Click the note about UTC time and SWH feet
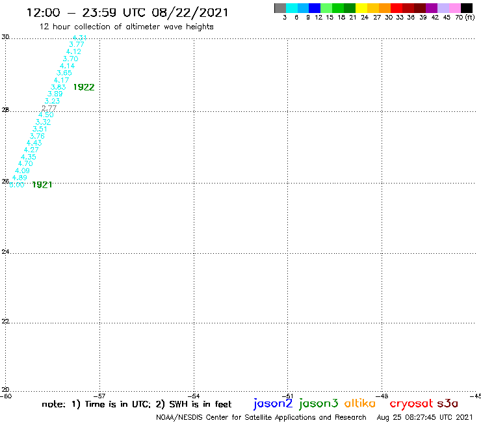Image resolution: width=481 pixels, height=423 pixels. [136, 404]
